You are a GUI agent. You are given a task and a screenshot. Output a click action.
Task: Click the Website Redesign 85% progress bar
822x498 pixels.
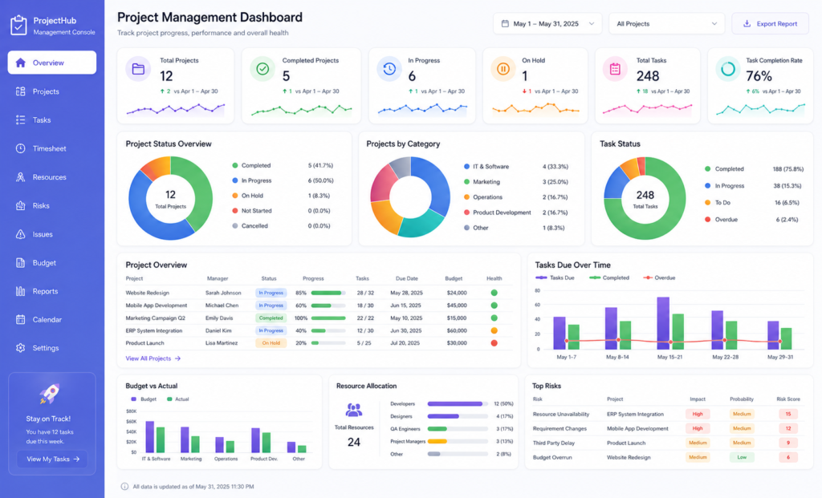pos(328,293)
